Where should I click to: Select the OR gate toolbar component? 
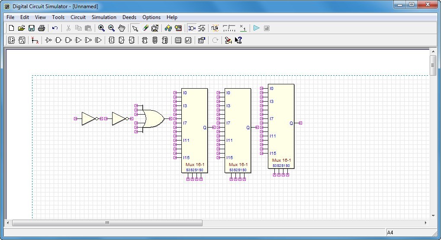(78, 40)
